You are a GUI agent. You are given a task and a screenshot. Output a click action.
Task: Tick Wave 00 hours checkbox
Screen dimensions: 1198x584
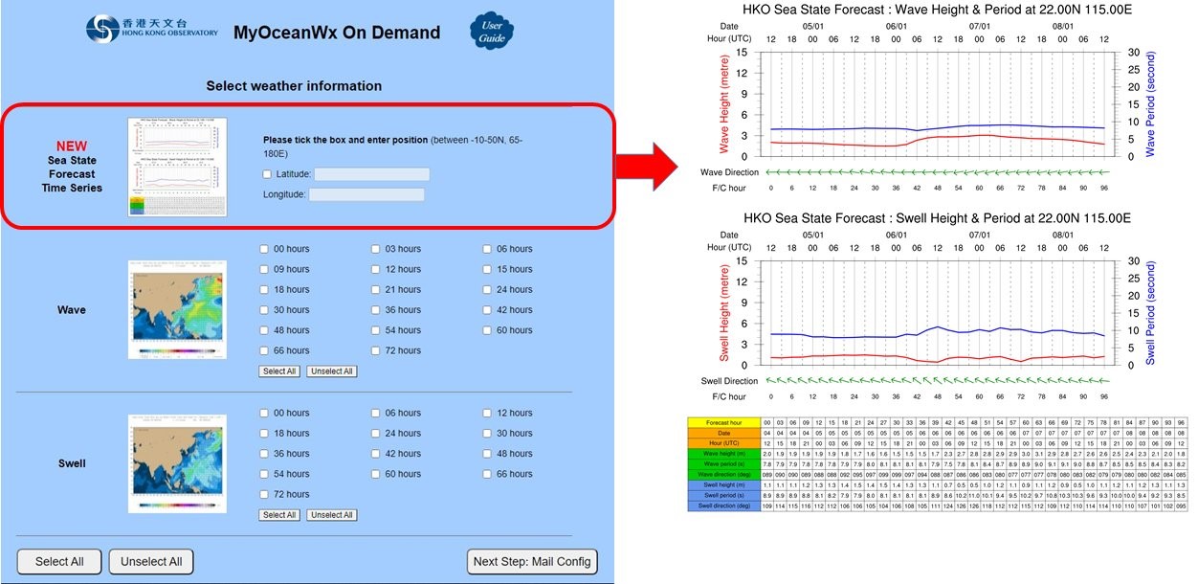265,249
